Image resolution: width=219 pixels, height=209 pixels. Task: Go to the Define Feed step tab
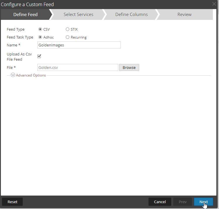[25, 15]
